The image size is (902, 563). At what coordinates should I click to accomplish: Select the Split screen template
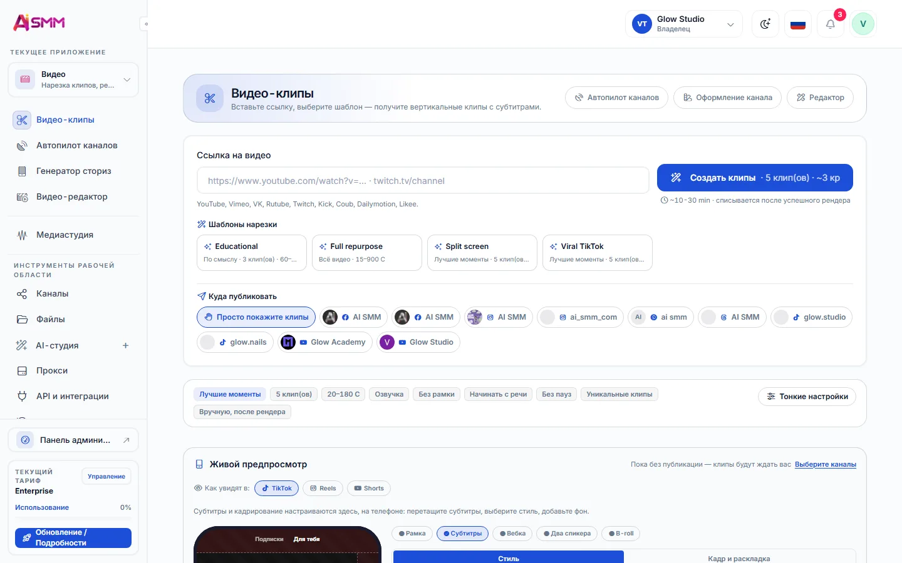click(x=482, y=253)
